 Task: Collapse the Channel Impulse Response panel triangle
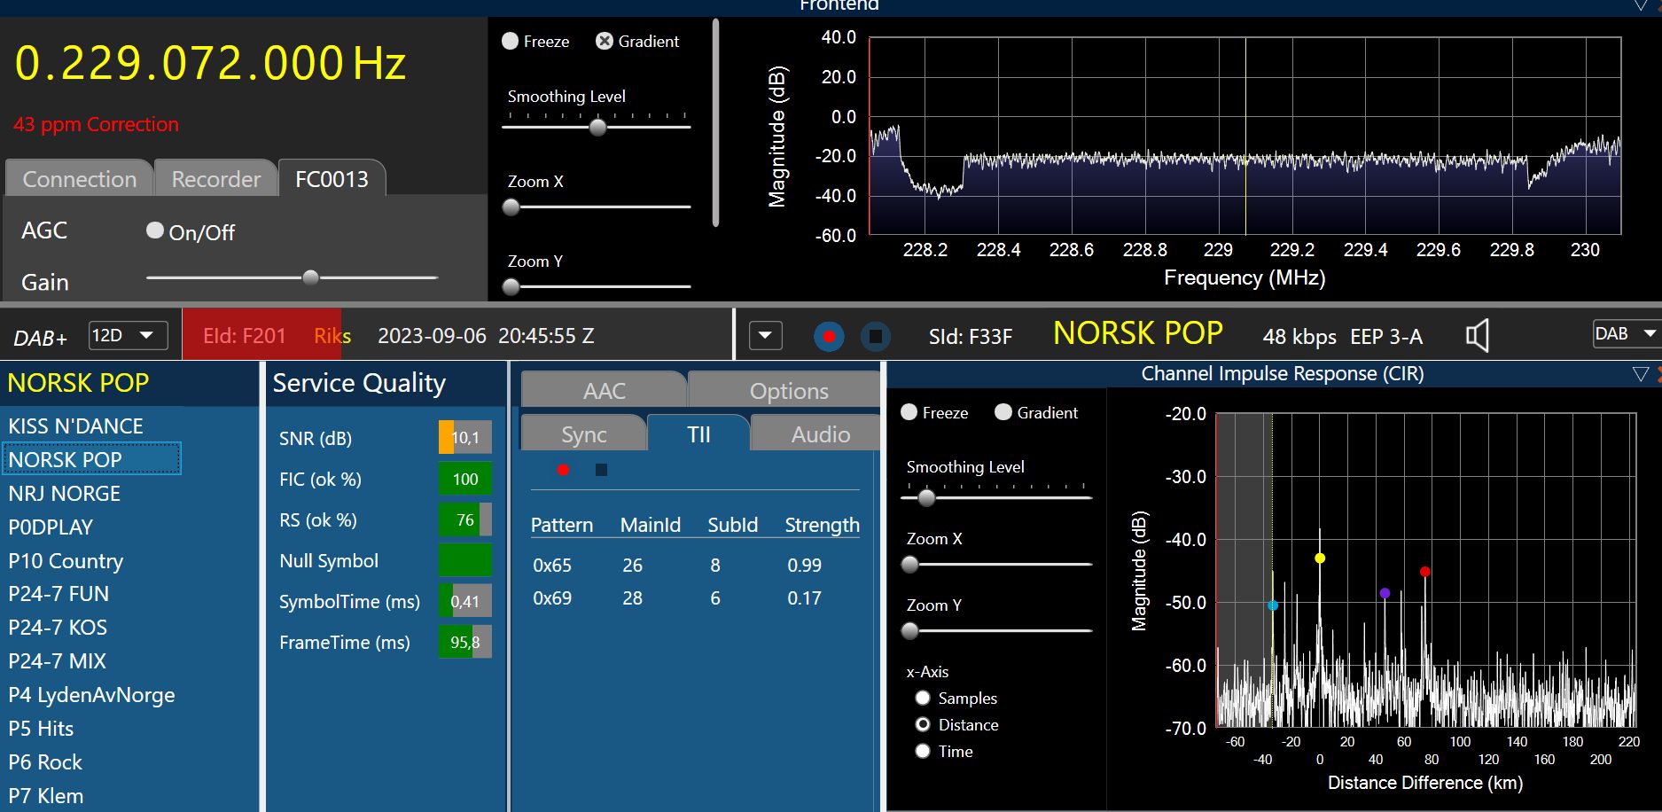(x=1640, y=374)
